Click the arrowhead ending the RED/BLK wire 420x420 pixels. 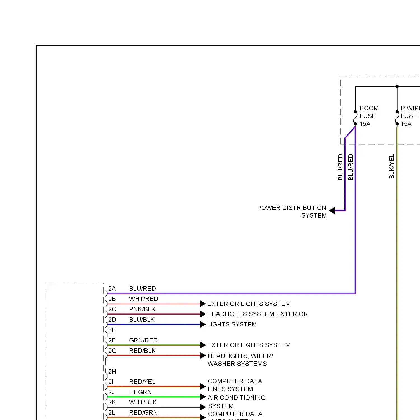pos(203,356)
